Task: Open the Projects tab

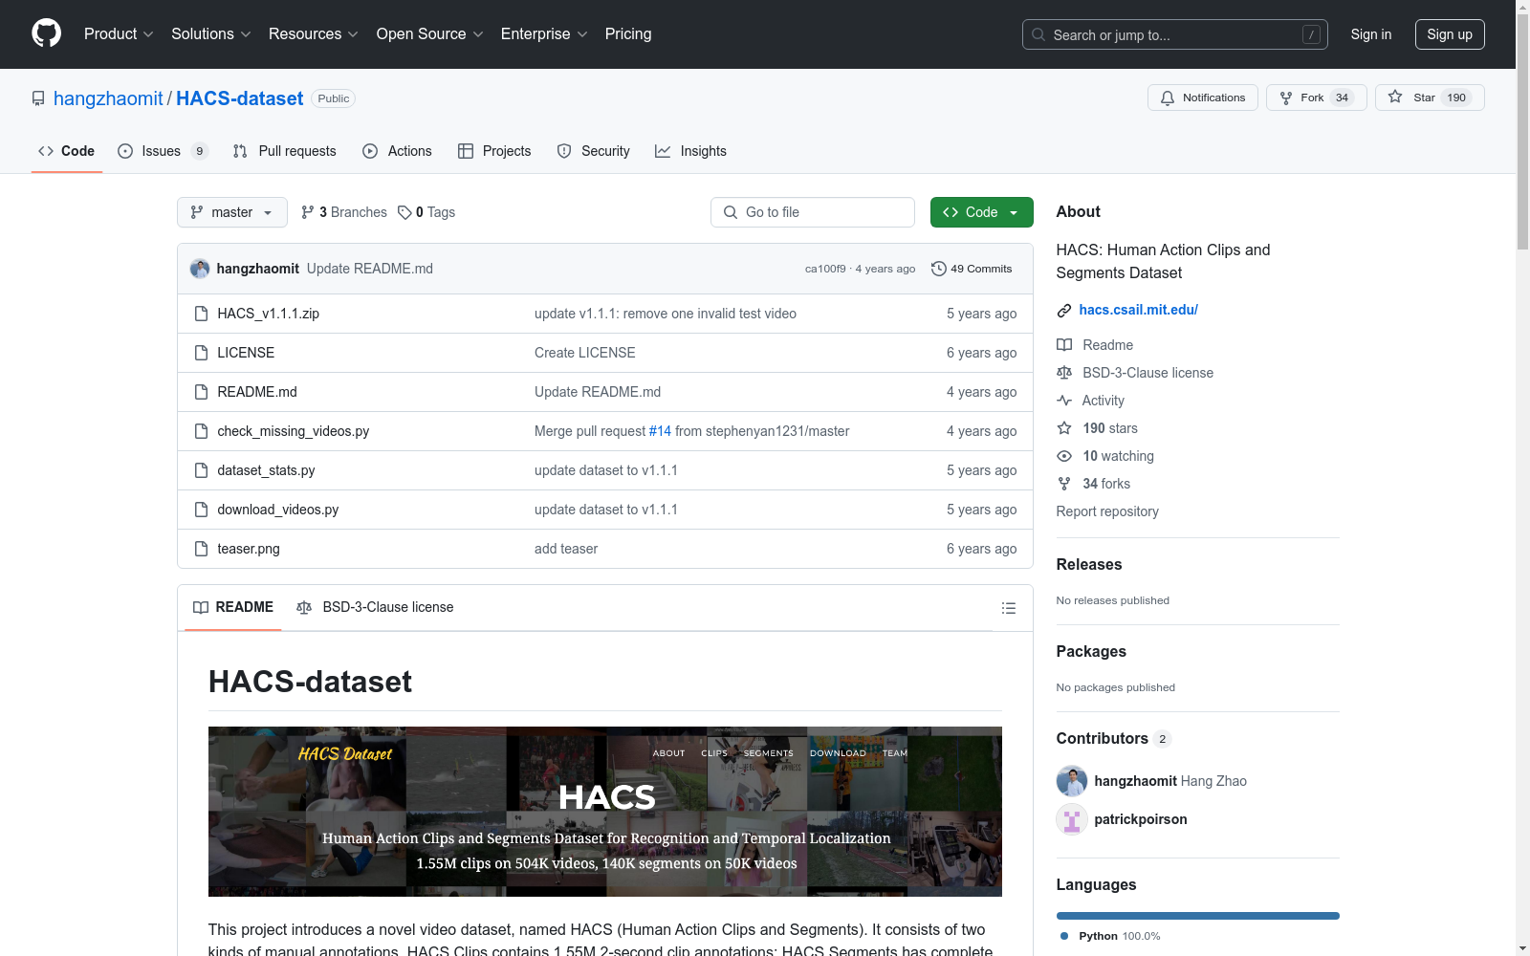Action: pyautogui.click(x=494, y=151)
